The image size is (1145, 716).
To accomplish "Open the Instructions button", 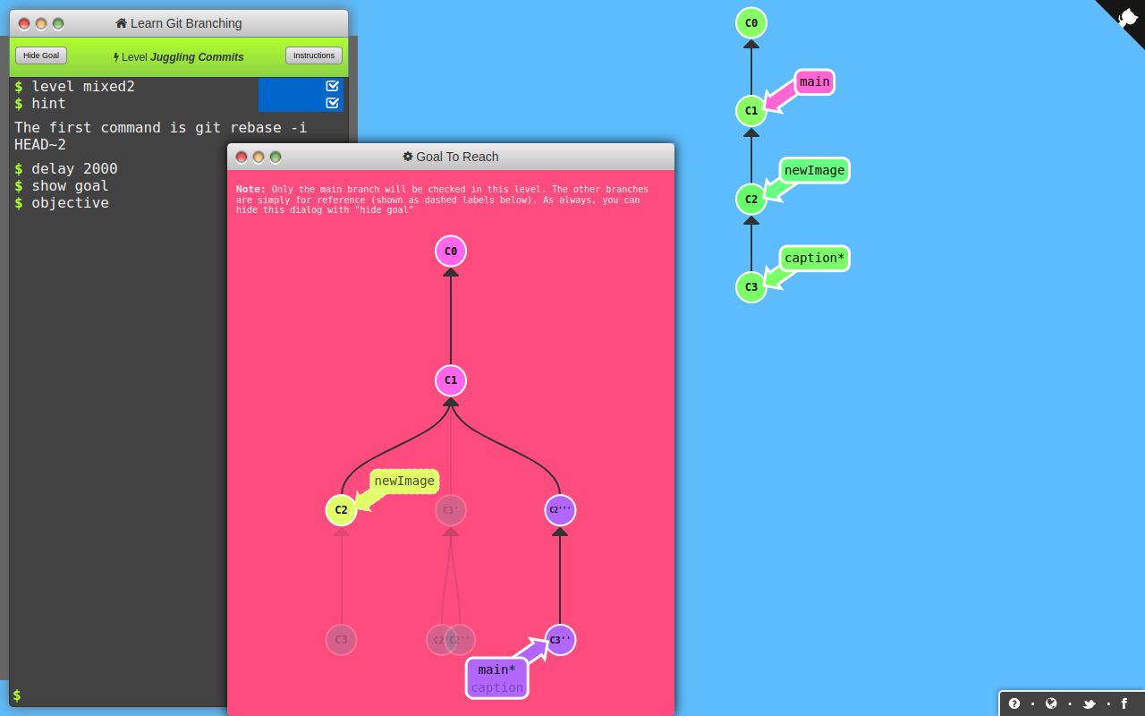I will pos(314,55).
